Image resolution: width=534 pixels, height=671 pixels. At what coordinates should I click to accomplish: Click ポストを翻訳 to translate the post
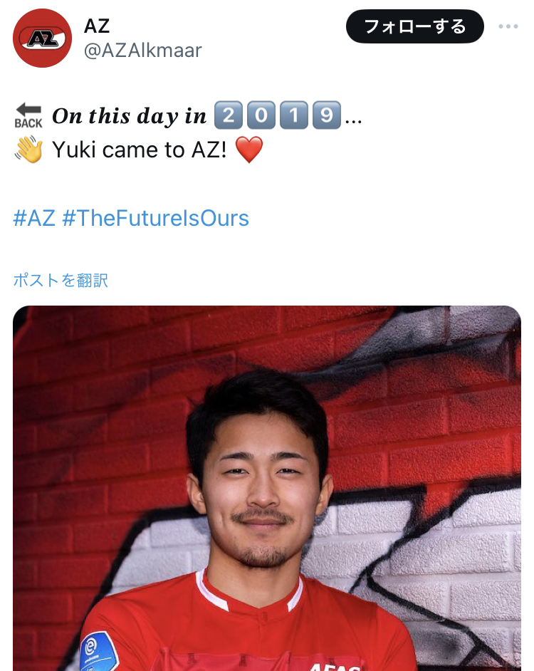coord(61,281)
